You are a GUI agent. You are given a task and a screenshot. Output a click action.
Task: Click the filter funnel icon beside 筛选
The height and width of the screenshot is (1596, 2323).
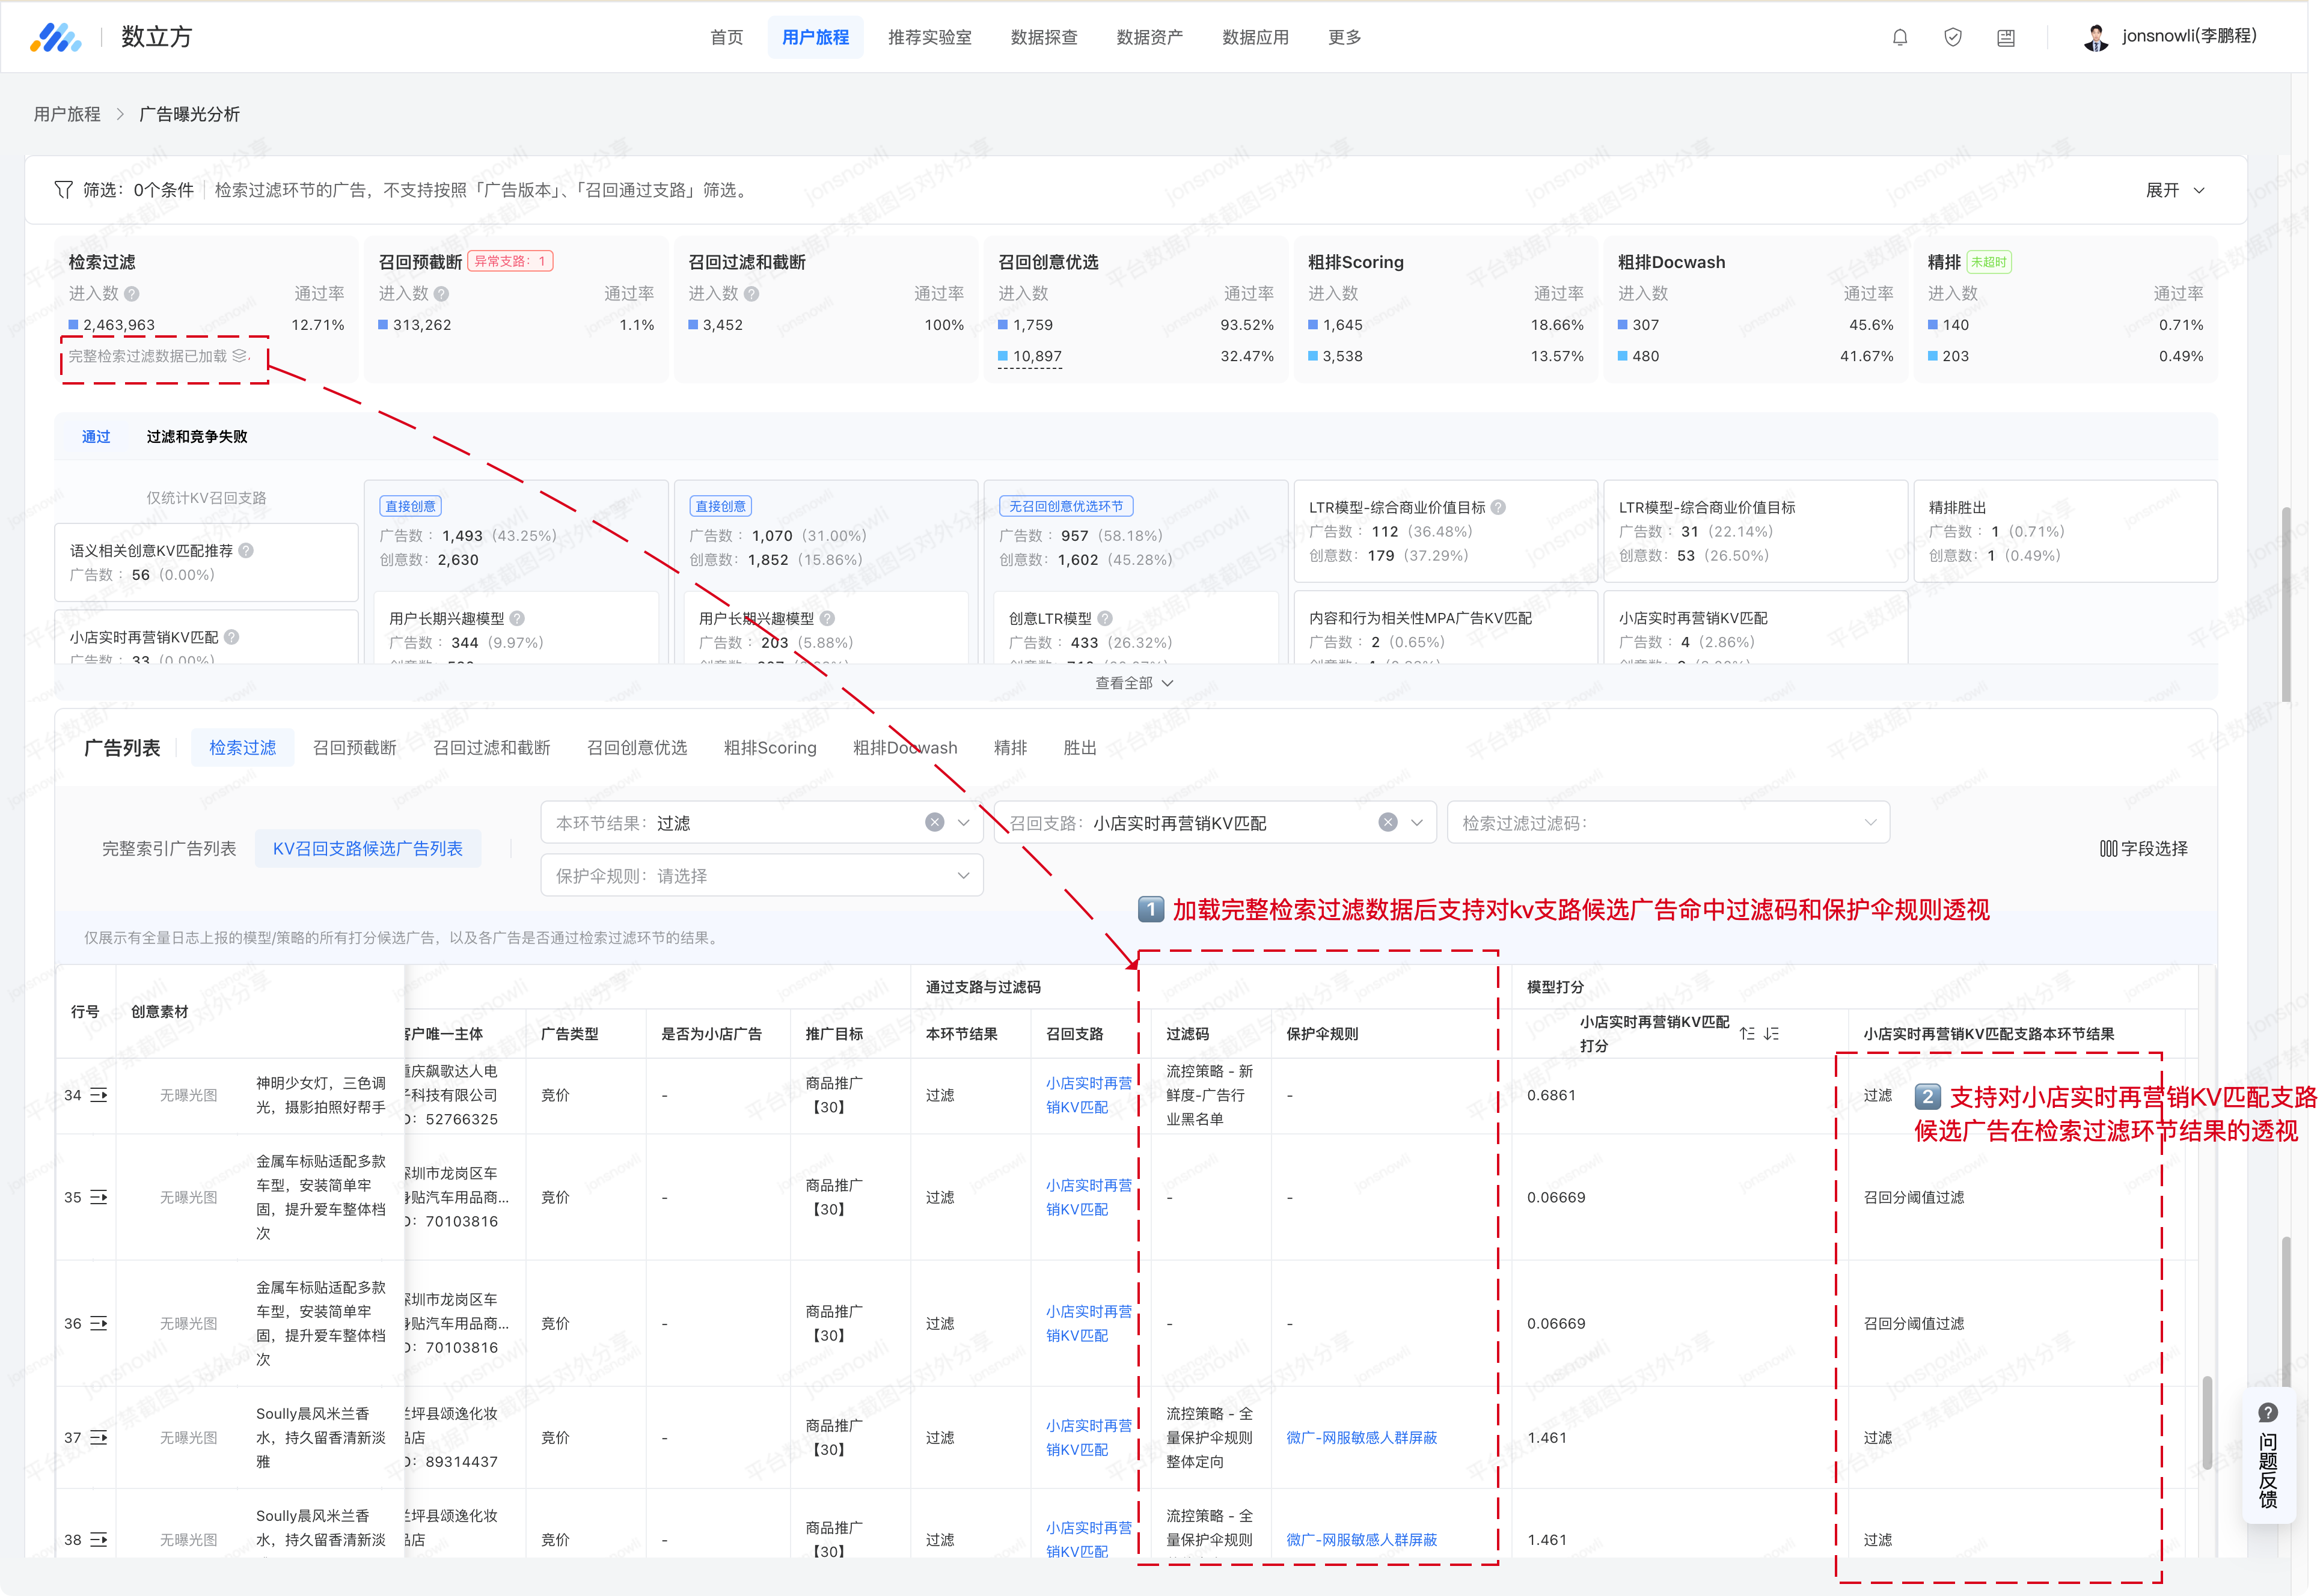(63, 190)
